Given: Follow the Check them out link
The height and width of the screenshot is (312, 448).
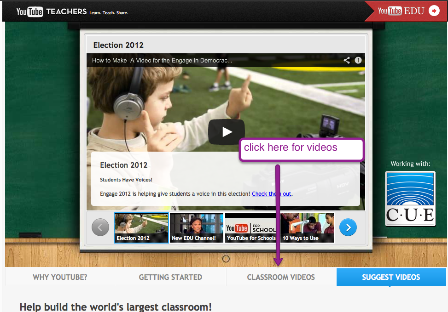Looking at the screenshot, I should point(271,194).
